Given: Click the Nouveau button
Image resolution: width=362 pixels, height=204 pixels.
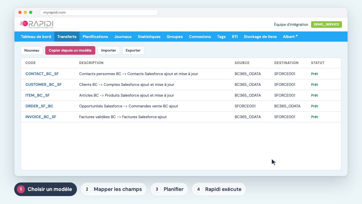Looking at the screenshot, I should [x=32, y=50].
